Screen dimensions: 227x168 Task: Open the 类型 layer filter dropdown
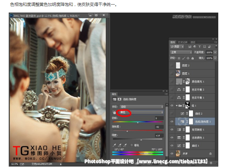[177, 47]
